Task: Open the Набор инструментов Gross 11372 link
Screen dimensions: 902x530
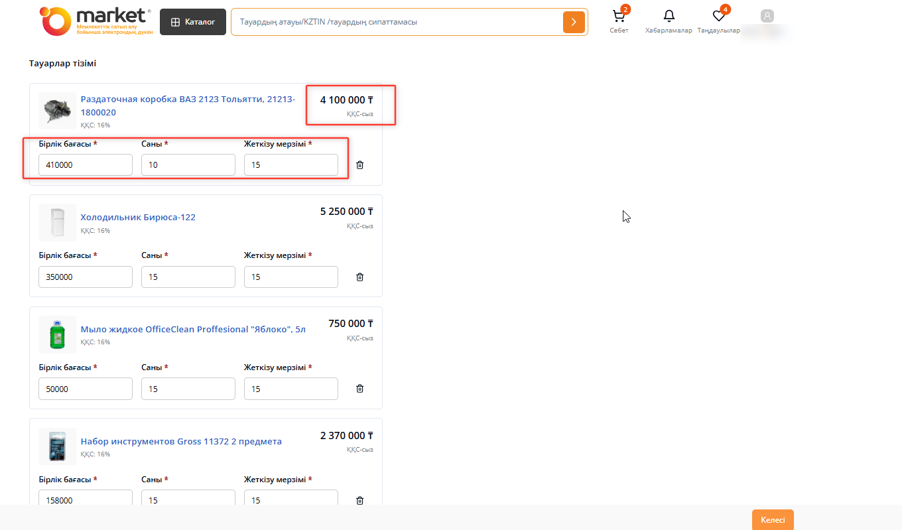Action: [x=181, y=441]
